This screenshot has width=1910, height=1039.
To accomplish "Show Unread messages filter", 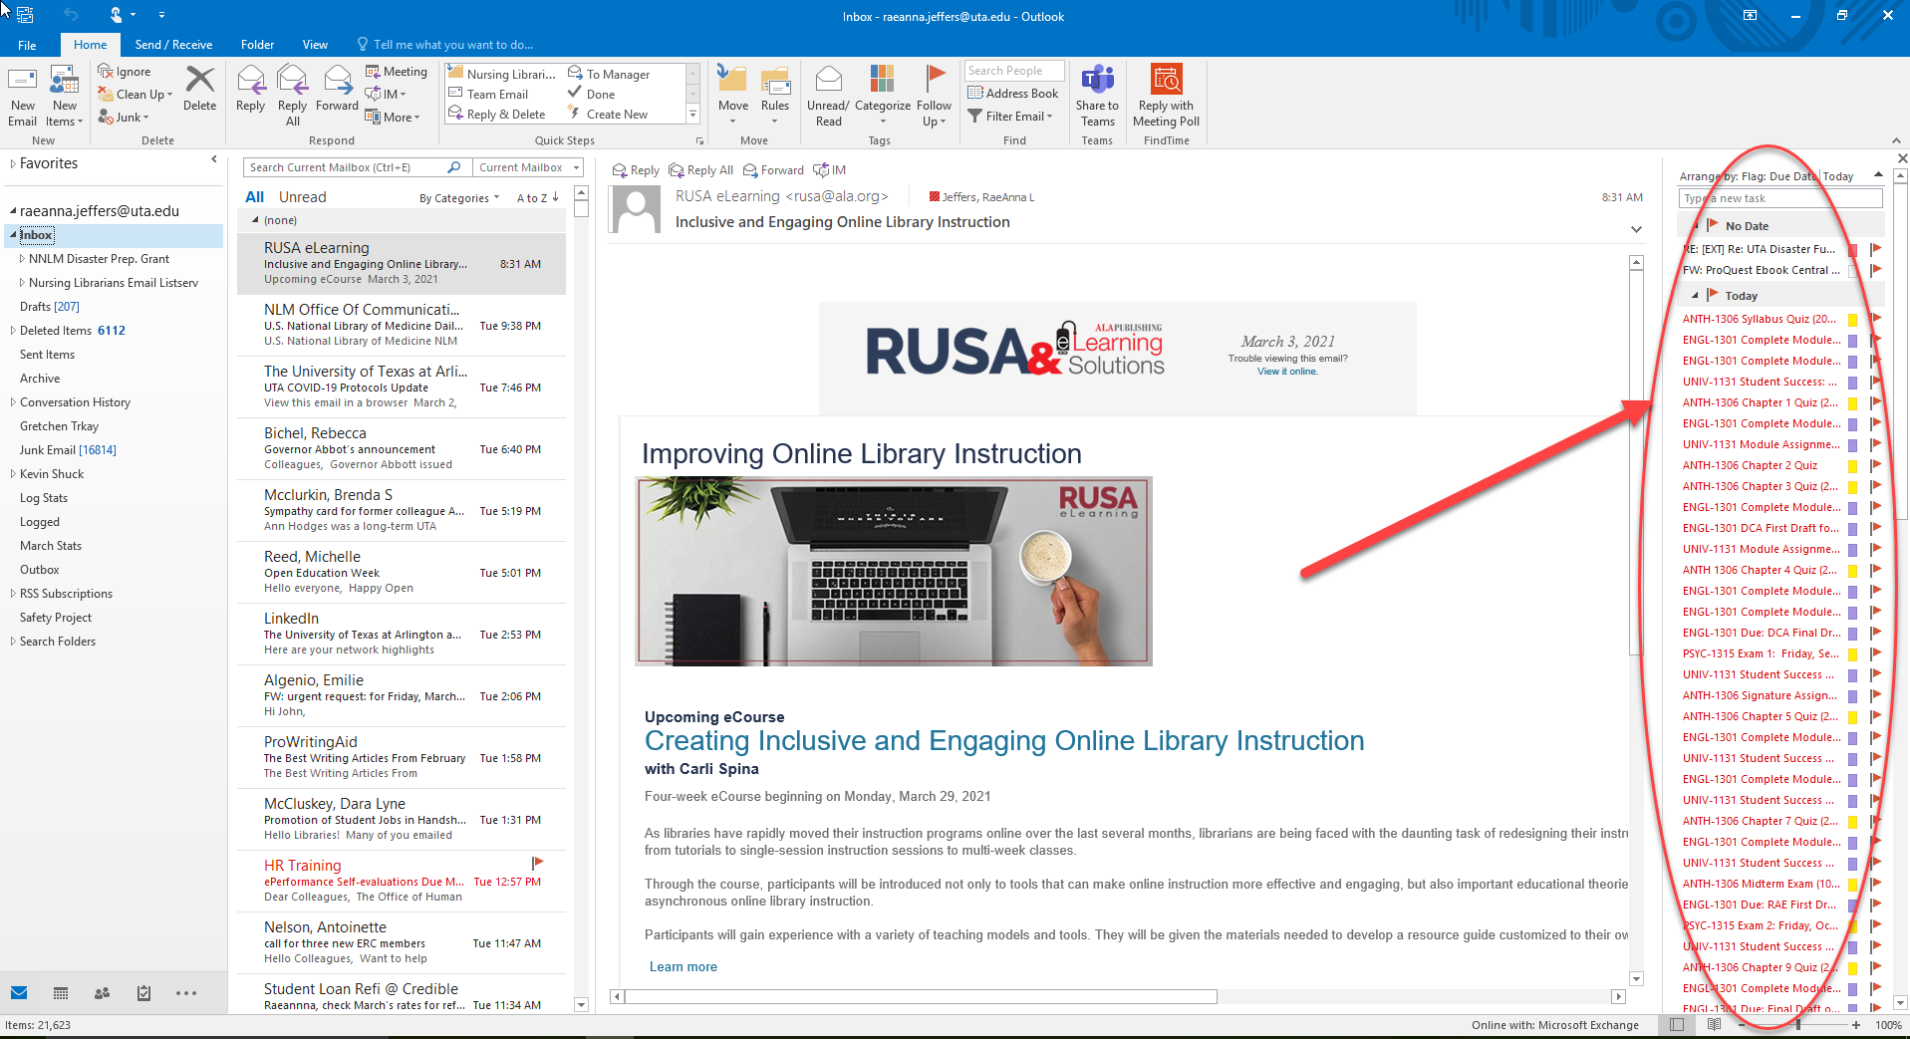I will [x=302, y=197].
